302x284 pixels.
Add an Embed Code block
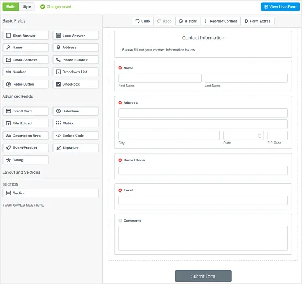click(75, 136)
